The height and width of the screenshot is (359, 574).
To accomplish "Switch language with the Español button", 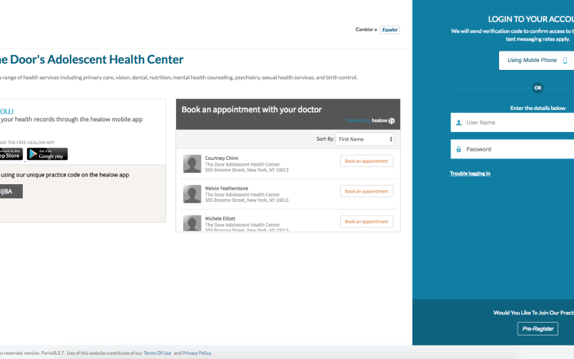I will coord(389,30).
